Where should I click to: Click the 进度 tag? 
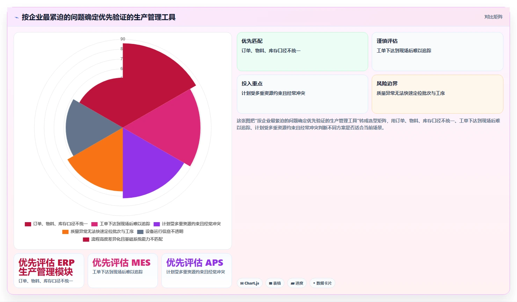point(297,283)
